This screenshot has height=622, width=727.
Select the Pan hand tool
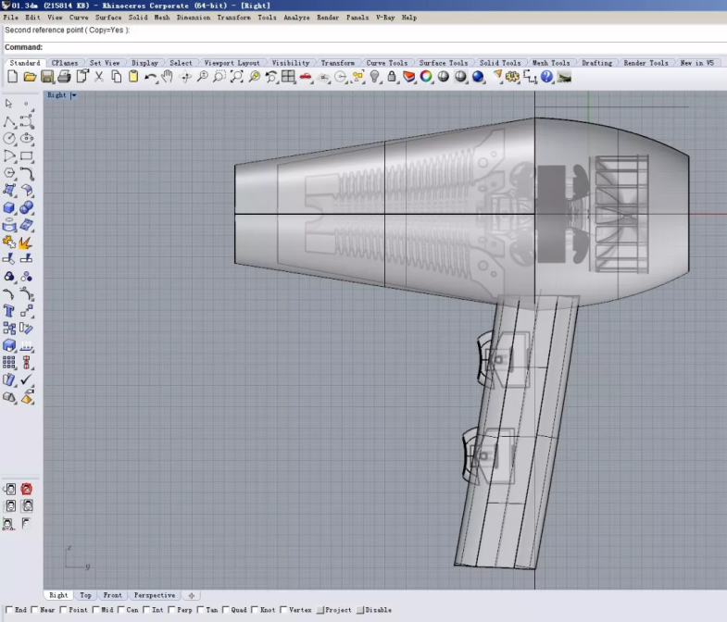168,77
